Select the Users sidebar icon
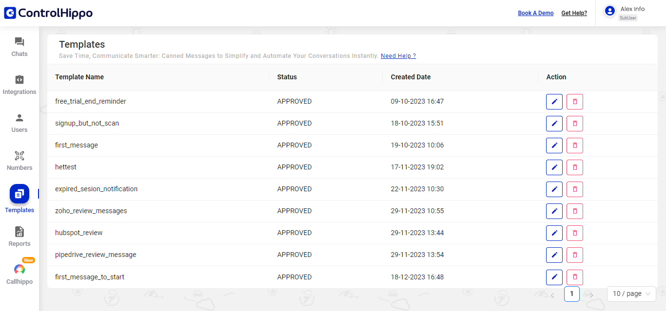This screenshot has width=666, height=311. (x=19, y=123)
